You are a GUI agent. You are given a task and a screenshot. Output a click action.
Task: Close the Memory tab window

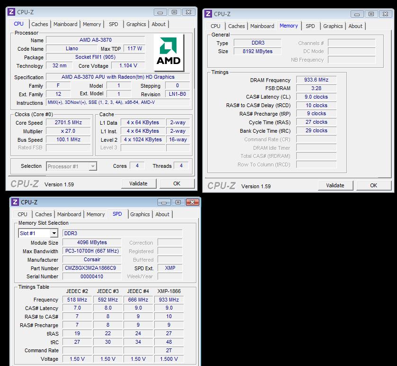coord(385,14)
